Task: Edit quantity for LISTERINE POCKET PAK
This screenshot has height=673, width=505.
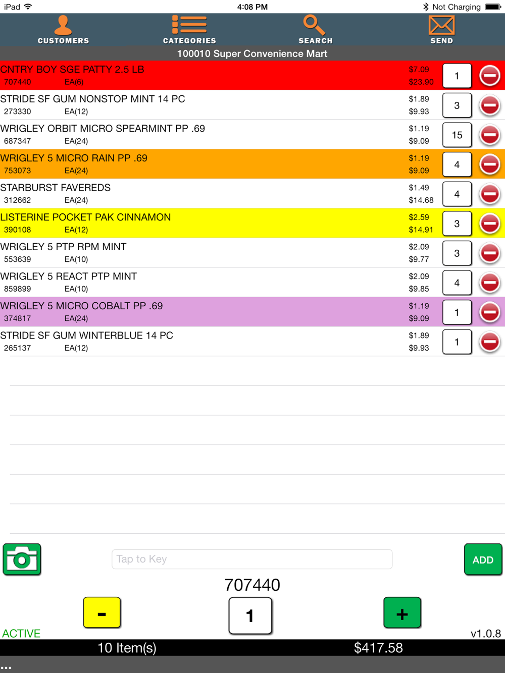Action: click(457, 223)
